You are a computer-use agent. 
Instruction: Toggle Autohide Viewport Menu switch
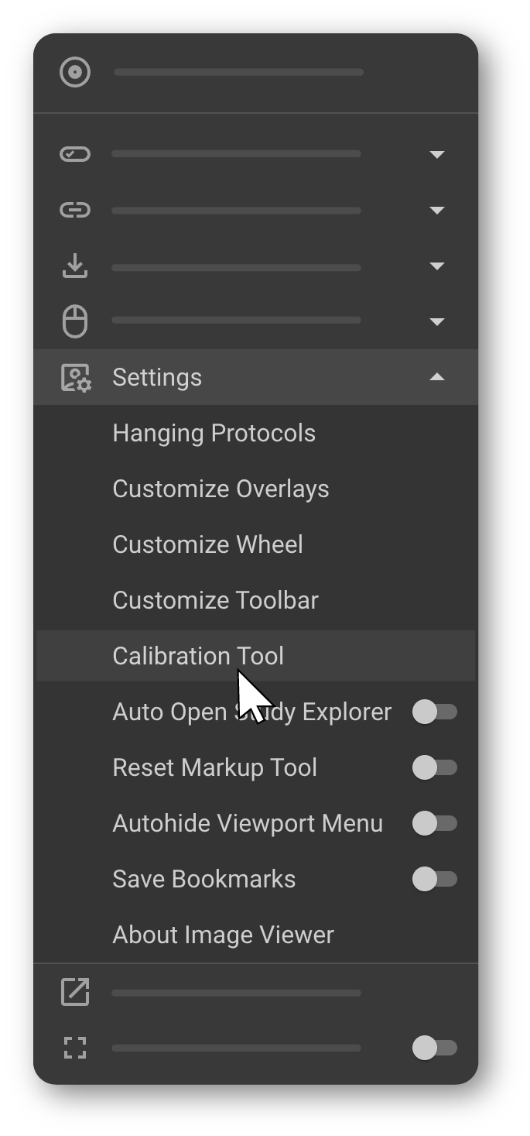pyautogui.click(x=434, y=823)
